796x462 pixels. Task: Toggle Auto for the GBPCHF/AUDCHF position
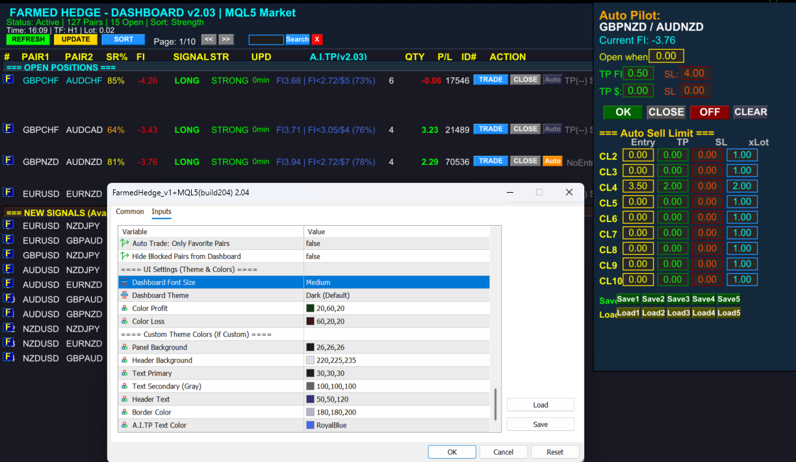[x=552, y=80]
